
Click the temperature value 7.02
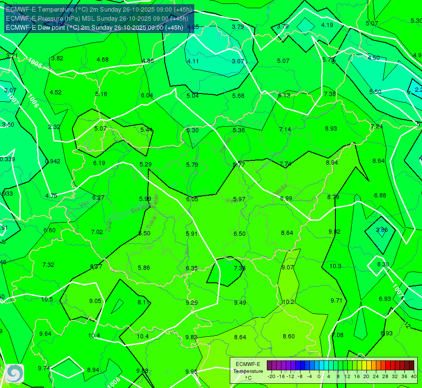click(97, 232)
